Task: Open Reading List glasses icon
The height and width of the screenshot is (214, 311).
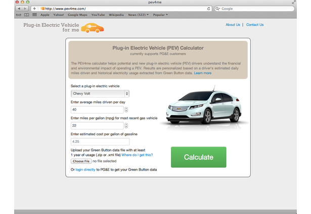Action: coord(18,15)
